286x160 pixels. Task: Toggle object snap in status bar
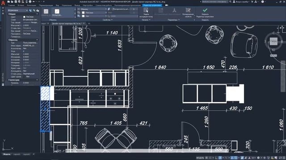(236, 158)
